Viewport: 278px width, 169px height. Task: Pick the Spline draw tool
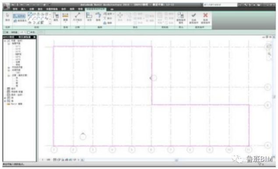pos(46,18)
